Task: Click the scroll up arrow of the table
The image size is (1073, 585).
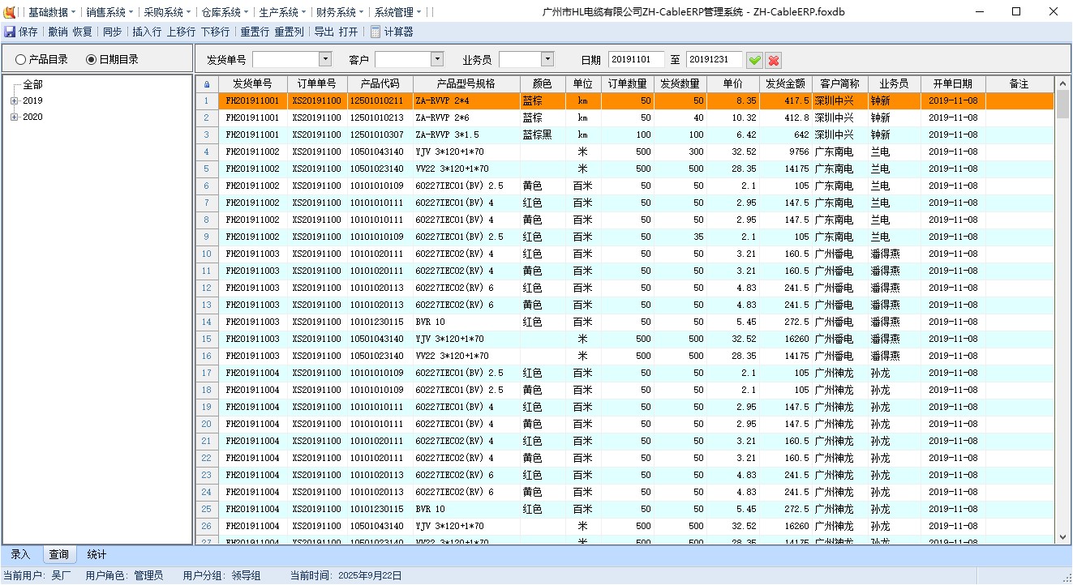Action: pyautogui.click(x=1062, y=83)
